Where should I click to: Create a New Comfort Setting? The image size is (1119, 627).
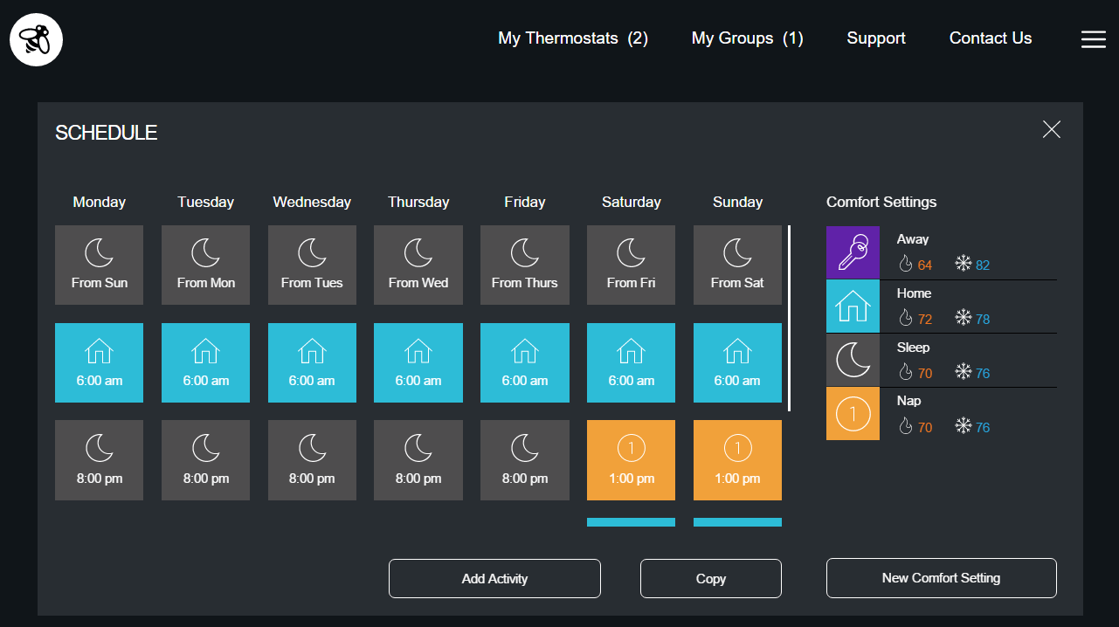coord(941,578)
